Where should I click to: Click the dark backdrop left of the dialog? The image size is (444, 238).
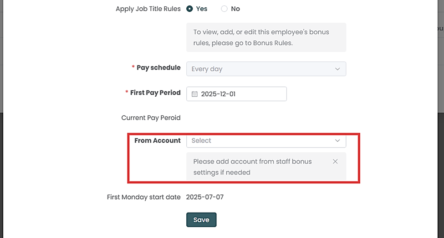point(46,182)
